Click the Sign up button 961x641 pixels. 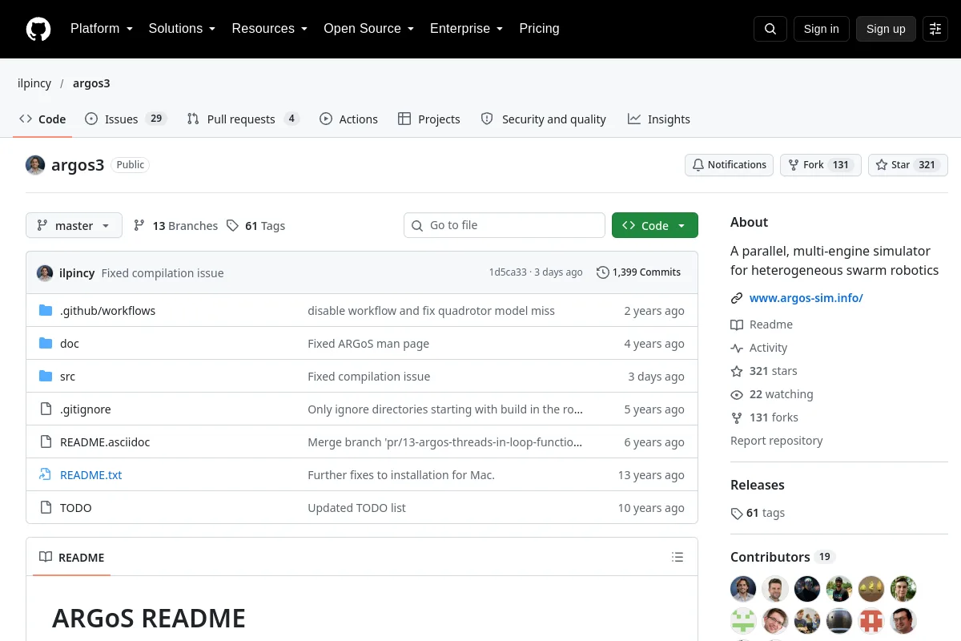886,29
